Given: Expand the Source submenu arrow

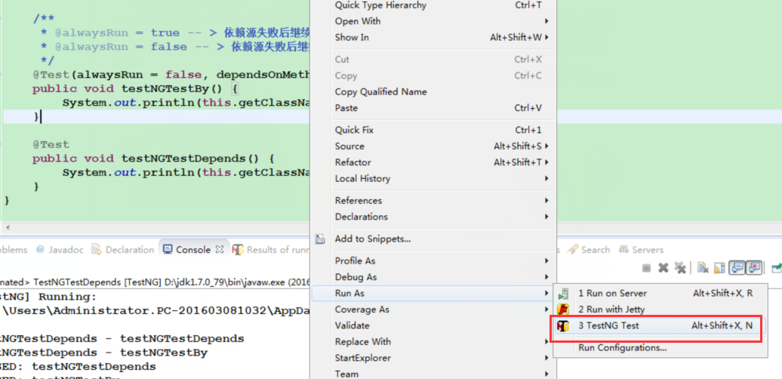Looking at the screenshot, I should click(546, 146).
